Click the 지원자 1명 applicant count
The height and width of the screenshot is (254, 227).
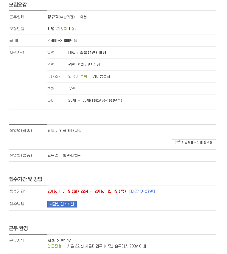(x=66, y=29)
